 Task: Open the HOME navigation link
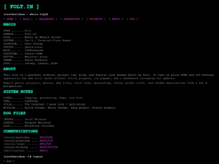(10, 19)
